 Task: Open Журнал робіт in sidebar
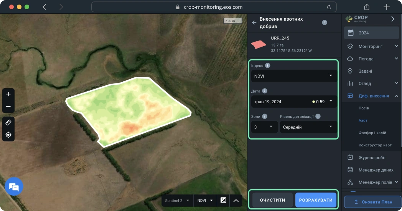pyautogui.click(x=372, y=157)
